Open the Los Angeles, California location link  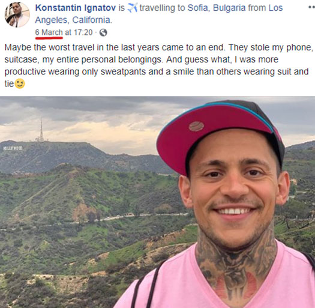[159, 14]
